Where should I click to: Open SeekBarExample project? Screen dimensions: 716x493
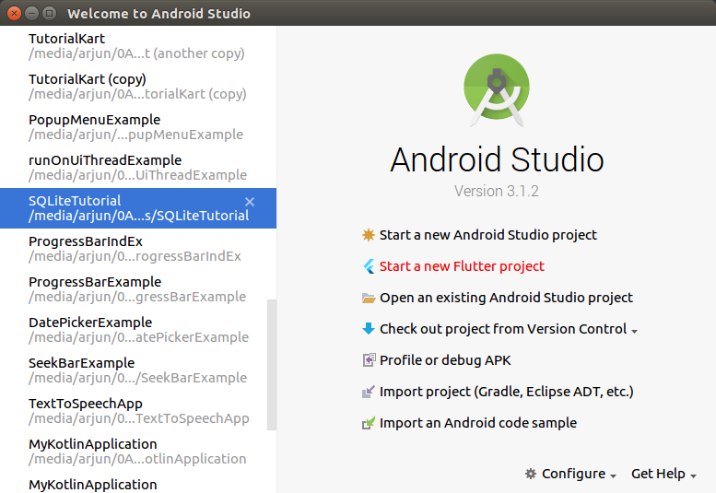(x=138, y=370)
